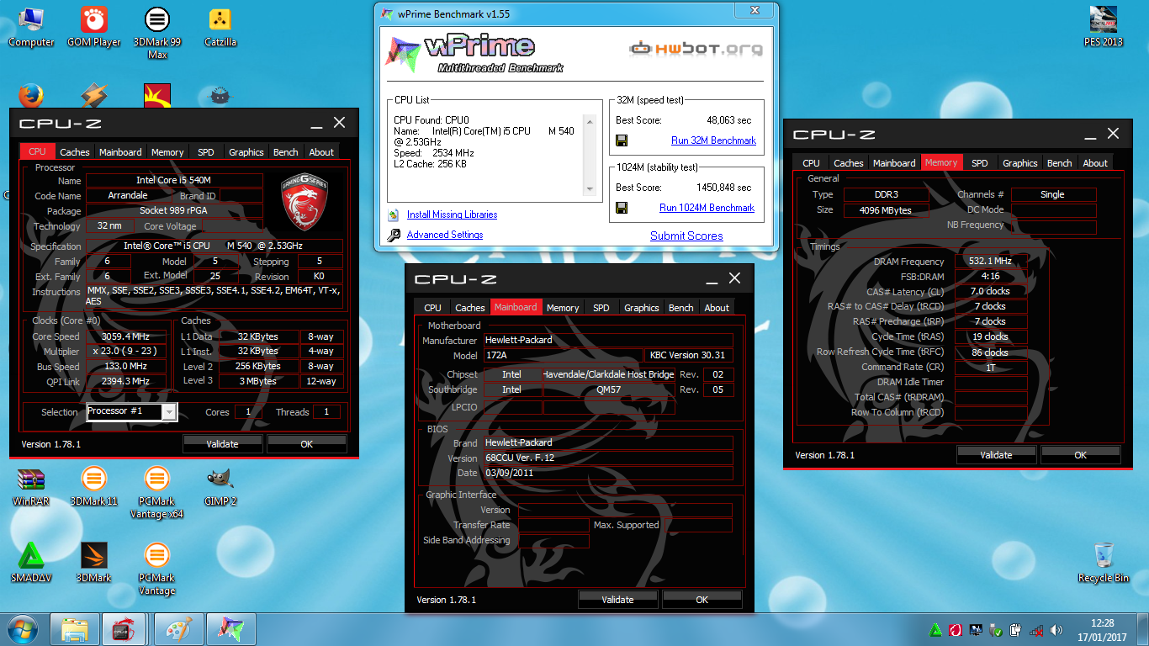Select the Winamp lightning bolt desktop icon
The width and height of the screenshot is (1149, 646).
[x=94, y=95]
